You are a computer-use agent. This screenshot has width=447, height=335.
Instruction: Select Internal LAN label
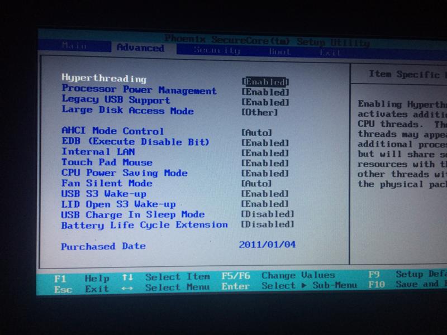[x=98, y=151]
